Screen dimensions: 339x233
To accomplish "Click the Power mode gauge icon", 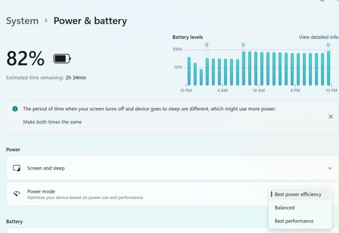I will [17, 194].
